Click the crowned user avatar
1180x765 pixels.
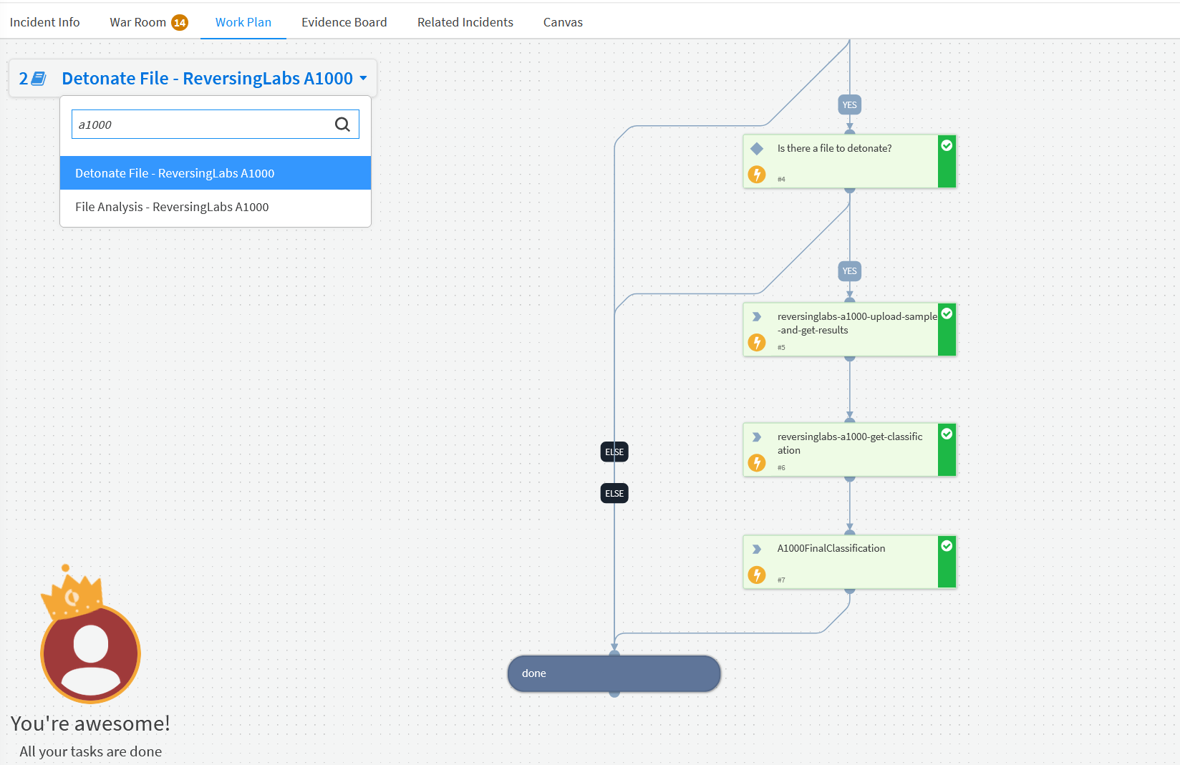pyautogui.click(x=90, y=635)
